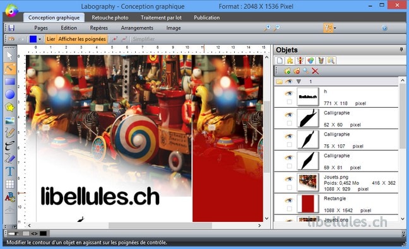This screenshot has width=409, height=249.
Task: Open the blue color dropdown arrow
Action: 40,39
